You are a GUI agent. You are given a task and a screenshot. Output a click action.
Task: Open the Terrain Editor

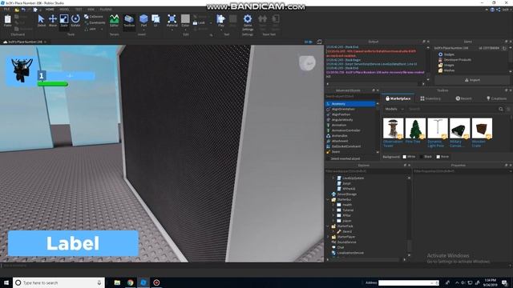(114, 20)
